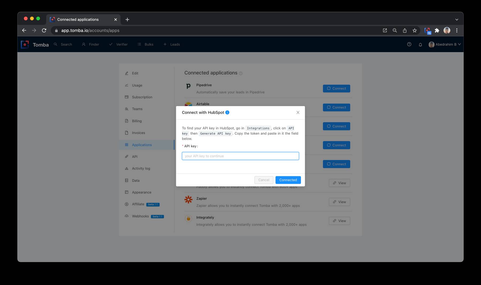Screen dimensions: 481x285
Task: Go back in browser history
Action: (24, 30)
